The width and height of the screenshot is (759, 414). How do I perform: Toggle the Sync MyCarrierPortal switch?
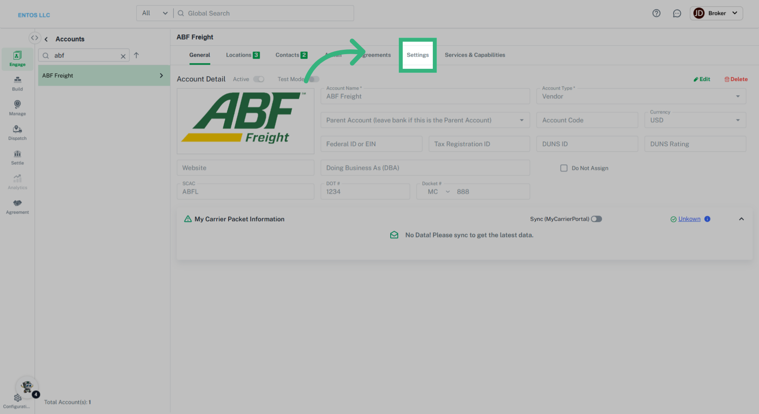(x=596, y=219)
